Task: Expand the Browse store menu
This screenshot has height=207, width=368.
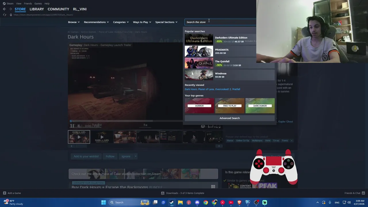Action: [x=74, y=22]
